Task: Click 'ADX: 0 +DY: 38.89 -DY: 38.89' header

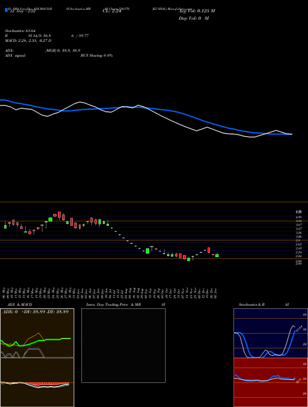Action: [x=35, y=311]
